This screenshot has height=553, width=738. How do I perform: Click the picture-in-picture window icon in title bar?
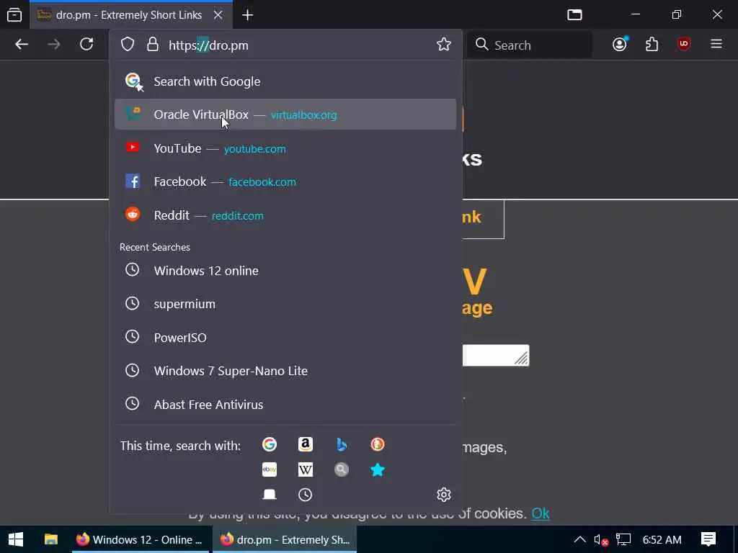(574, 14)
